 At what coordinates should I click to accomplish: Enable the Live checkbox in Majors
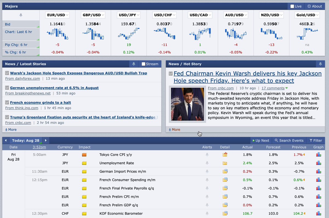click(292, 6)
